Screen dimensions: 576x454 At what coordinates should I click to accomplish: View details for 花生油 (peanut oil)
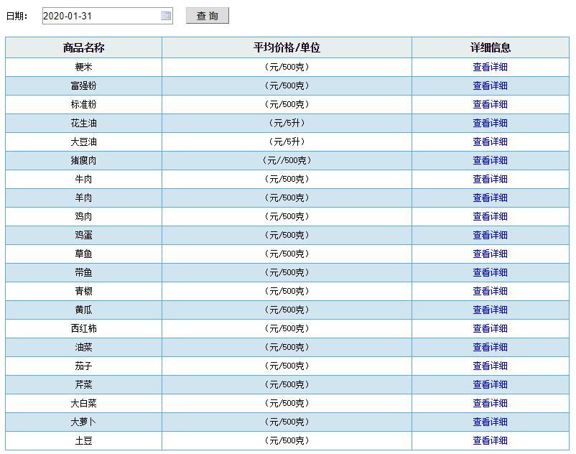click(491, 122)
